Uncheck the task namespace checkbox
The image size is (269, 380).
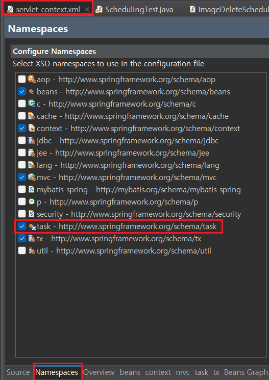pyautogui.click(x=22, y=226)
